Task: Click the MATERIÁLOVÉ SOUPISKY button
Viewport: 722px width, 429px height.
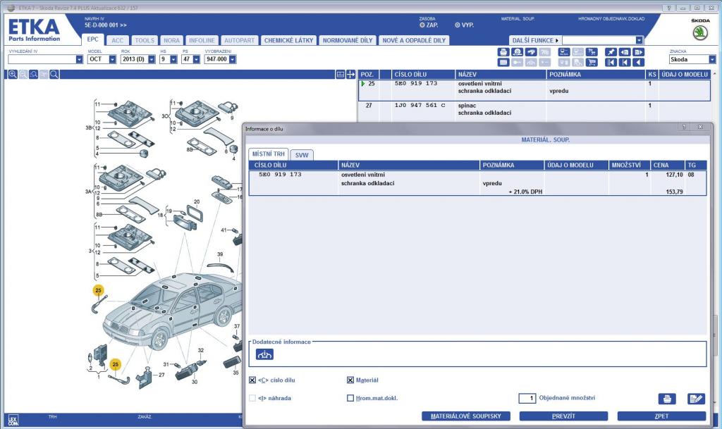Action: [466, 416]
